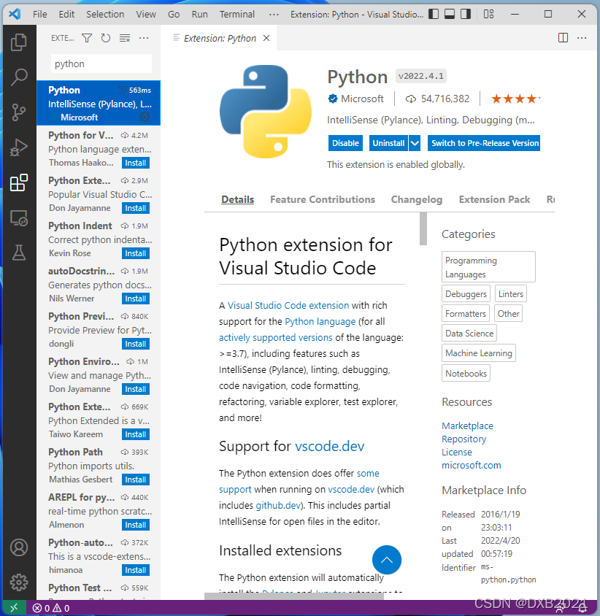Image resolution: width=600 pixels, height=616 pixels.
Task: Open the Accounts icon
Action: (x=19, y=547)
